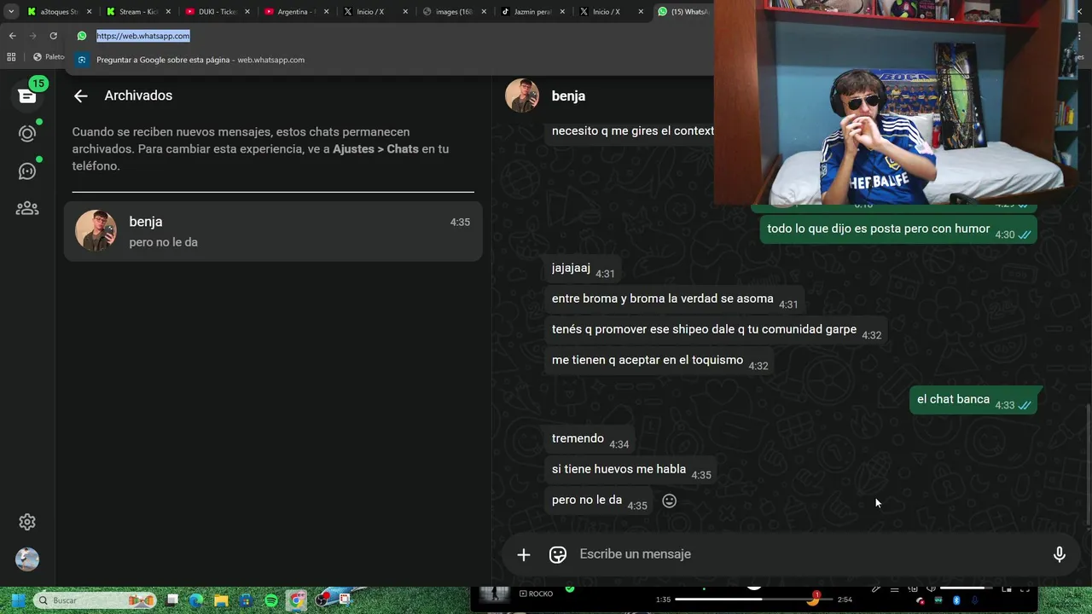Click the message 'tremendo'
This screenshot has height=614, width=1092.
coord(590,439)
